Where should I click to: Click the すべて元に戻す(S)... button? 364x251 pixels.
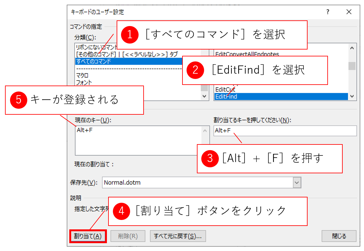(178, 236)
